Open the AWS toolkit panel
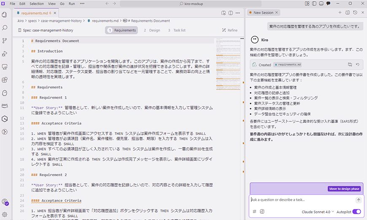 [x=5, y=105]
